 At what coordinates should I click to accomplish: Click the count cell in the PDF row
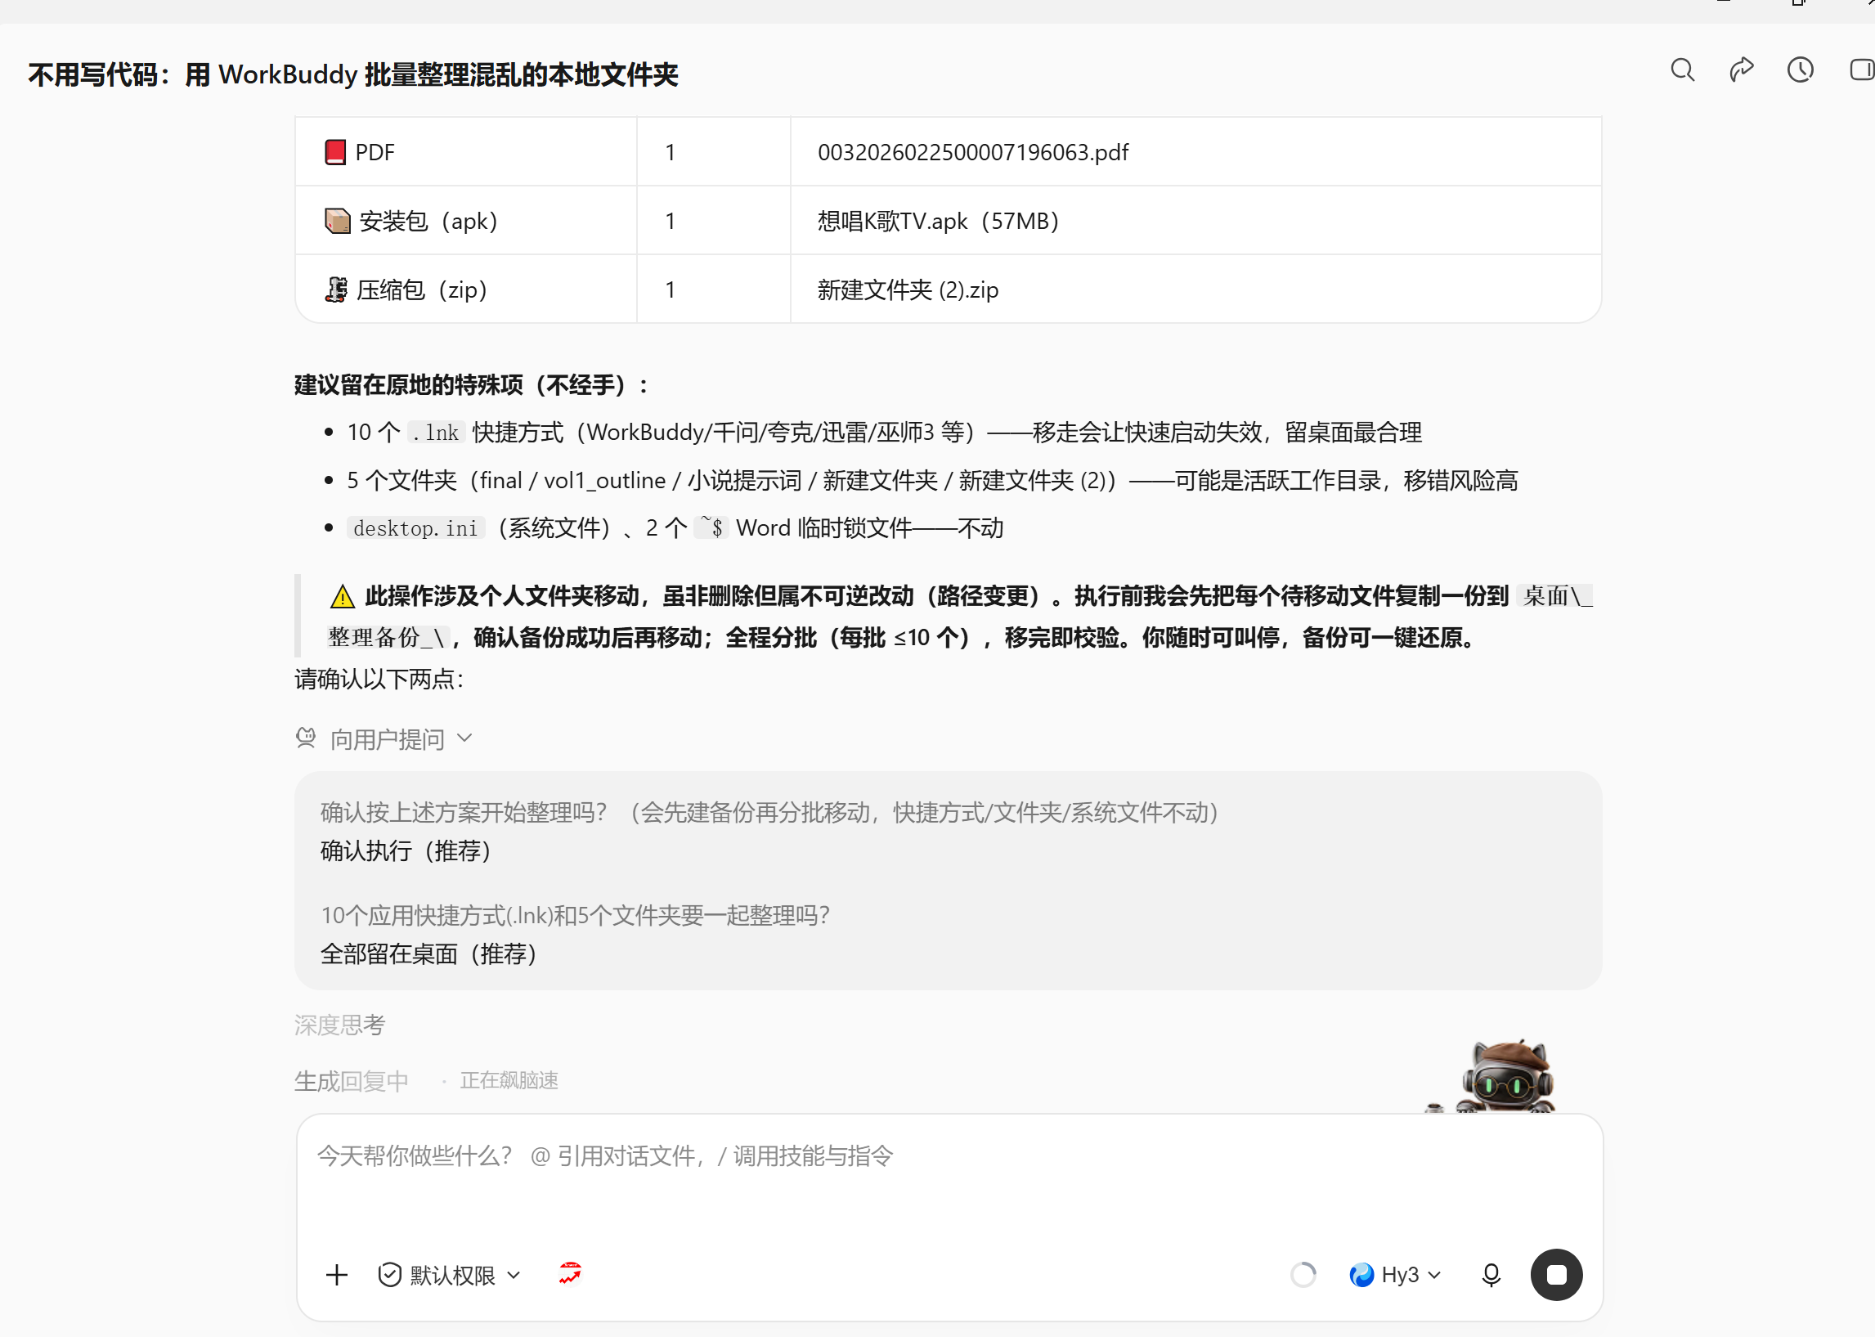click(713, 152)
